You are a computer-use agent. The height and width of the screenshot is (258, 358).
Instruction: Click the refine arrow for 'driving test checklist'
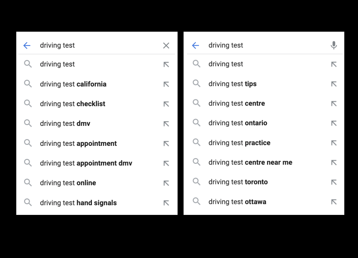(x=166, y=104)
